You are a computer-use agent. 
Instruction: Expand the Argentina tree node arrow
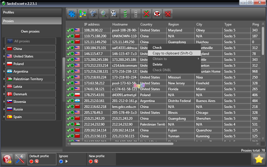coord(4,71)
